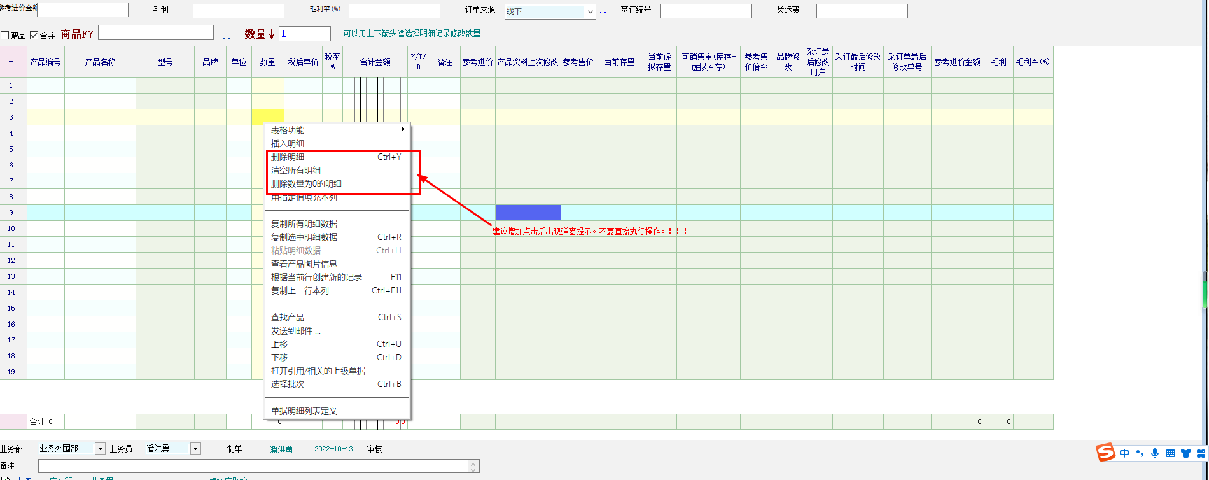This screenshot has height=480, width=1209.
Task: Uncheck the 合并 checkbox
Action: tap(34, 36)
